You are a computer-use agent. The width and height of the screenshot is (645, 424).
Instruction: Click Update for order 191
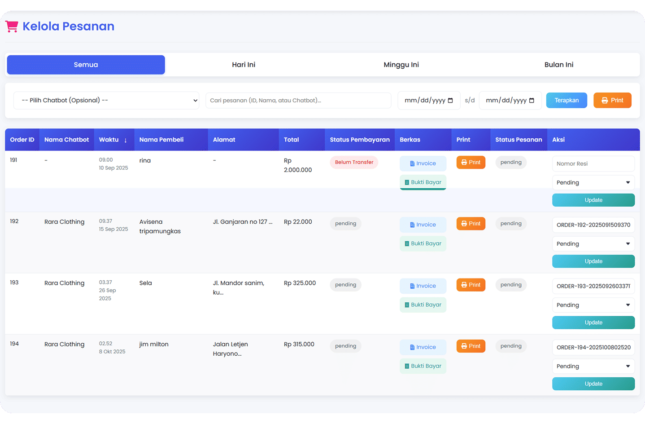(593, 200)
